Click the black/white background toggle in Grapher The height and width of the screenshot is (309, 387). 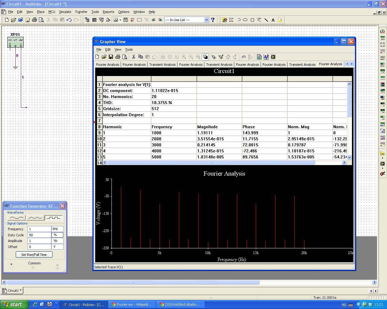tap(205, 57)
